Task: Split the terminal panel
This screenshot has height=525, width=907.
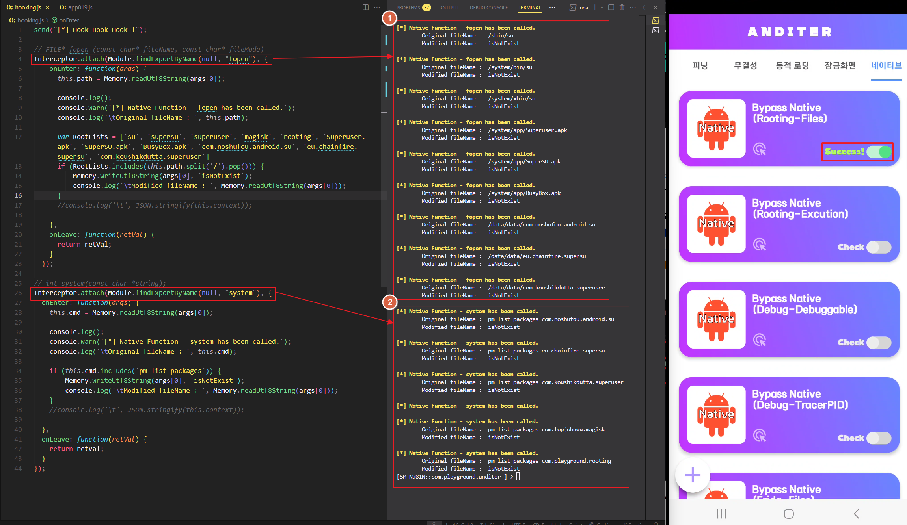Action: (611, 7)
